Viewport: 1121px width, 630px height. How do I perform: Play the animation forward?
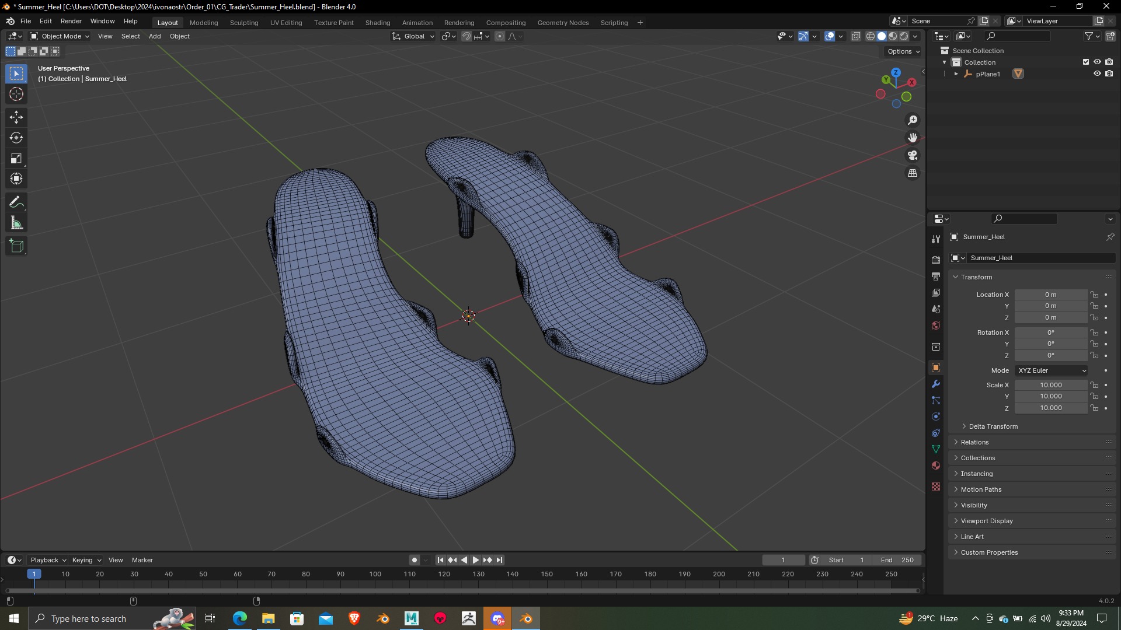tap(476, 560)
